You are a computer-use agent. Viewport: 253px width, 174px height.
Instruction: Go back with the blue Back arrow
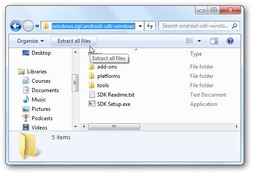[x=16, y=26]
